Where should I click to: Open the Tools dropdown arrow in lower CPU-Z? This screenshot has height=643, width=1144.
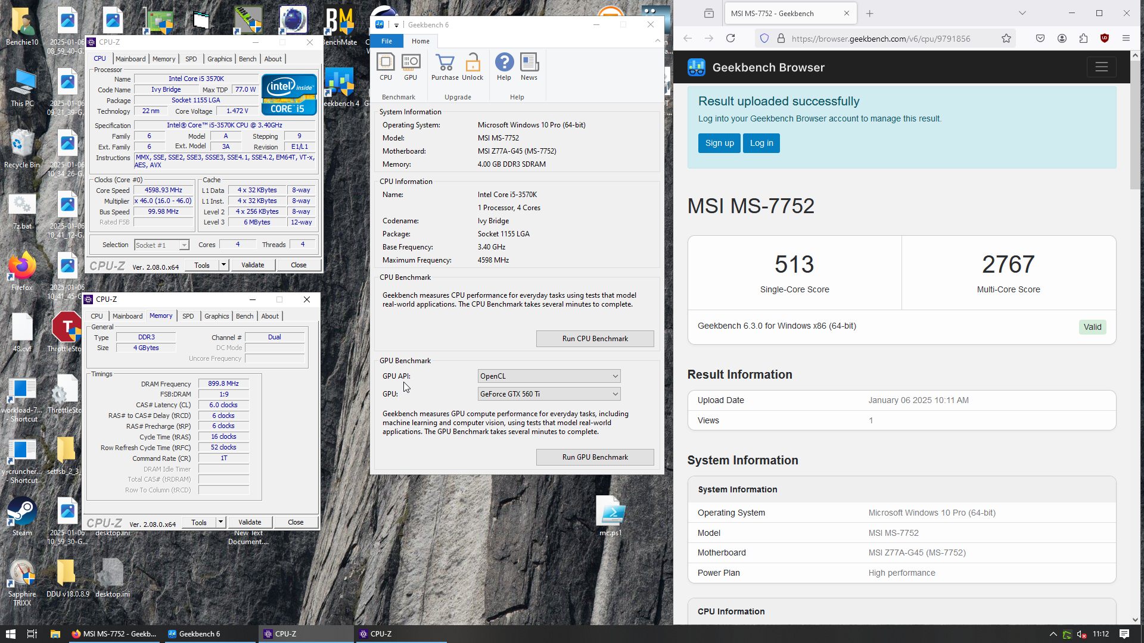[x=220, y=522]
